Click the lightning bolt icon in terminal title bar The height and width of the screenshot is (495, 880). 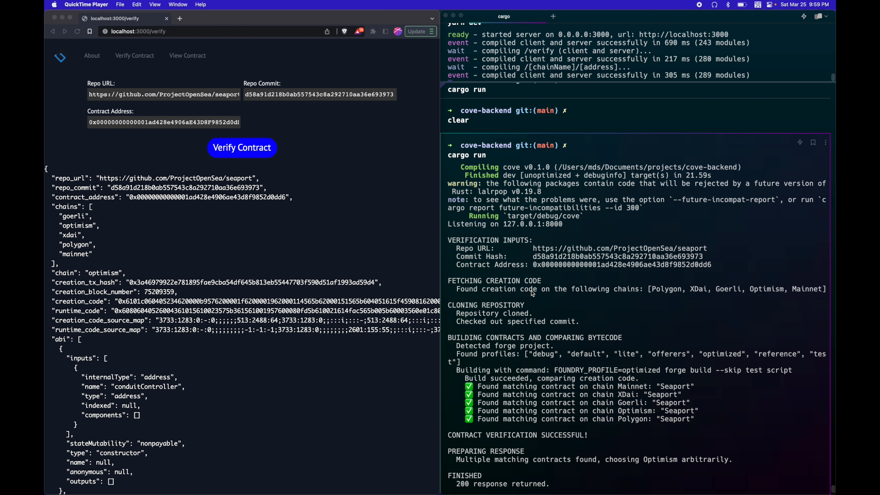(804, 16)
